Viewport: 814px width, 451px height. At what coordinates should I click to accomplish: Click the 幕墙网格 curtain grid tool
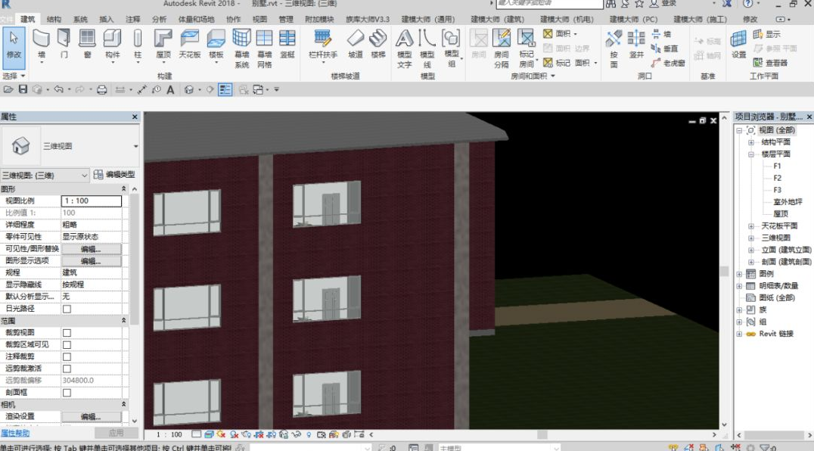tap(264, 48)
